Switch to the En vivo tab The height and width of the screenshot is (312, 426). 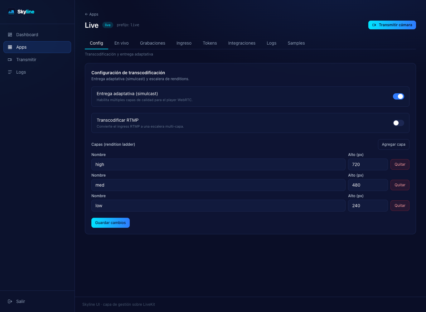pos(122,43)
